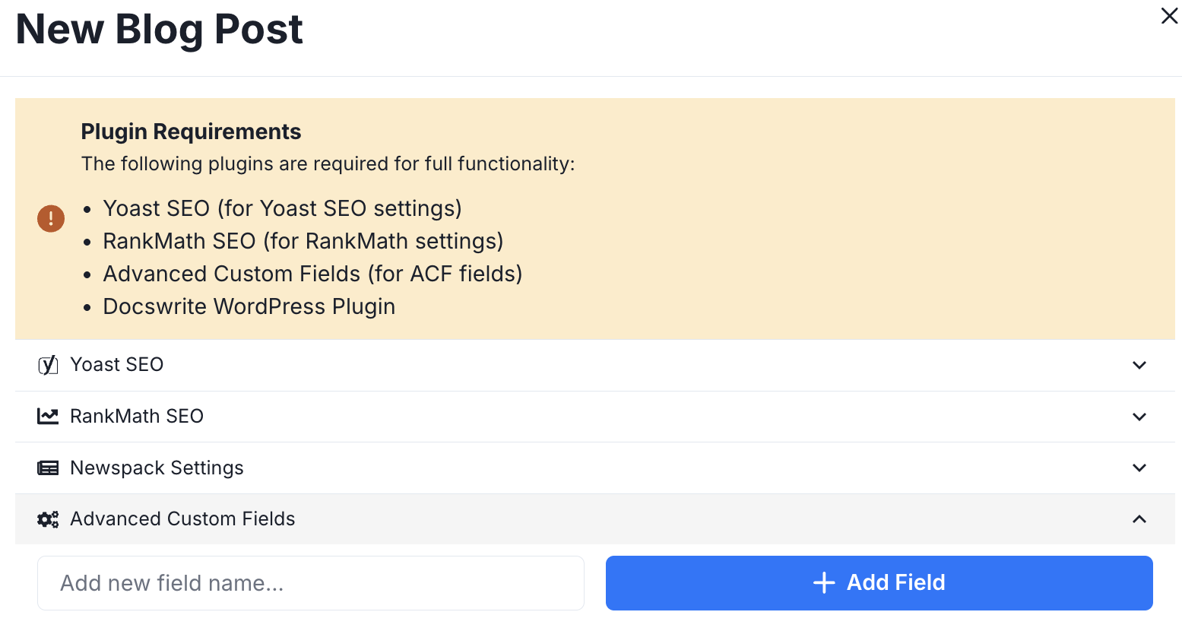This screenshot has width=1182, height=631.
Task: Click the New Blog Post title
Action: pos(160,30)
